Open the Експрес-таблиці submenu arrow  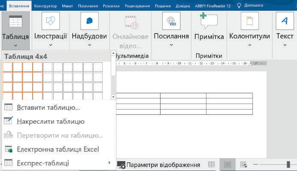coord(109,163)
